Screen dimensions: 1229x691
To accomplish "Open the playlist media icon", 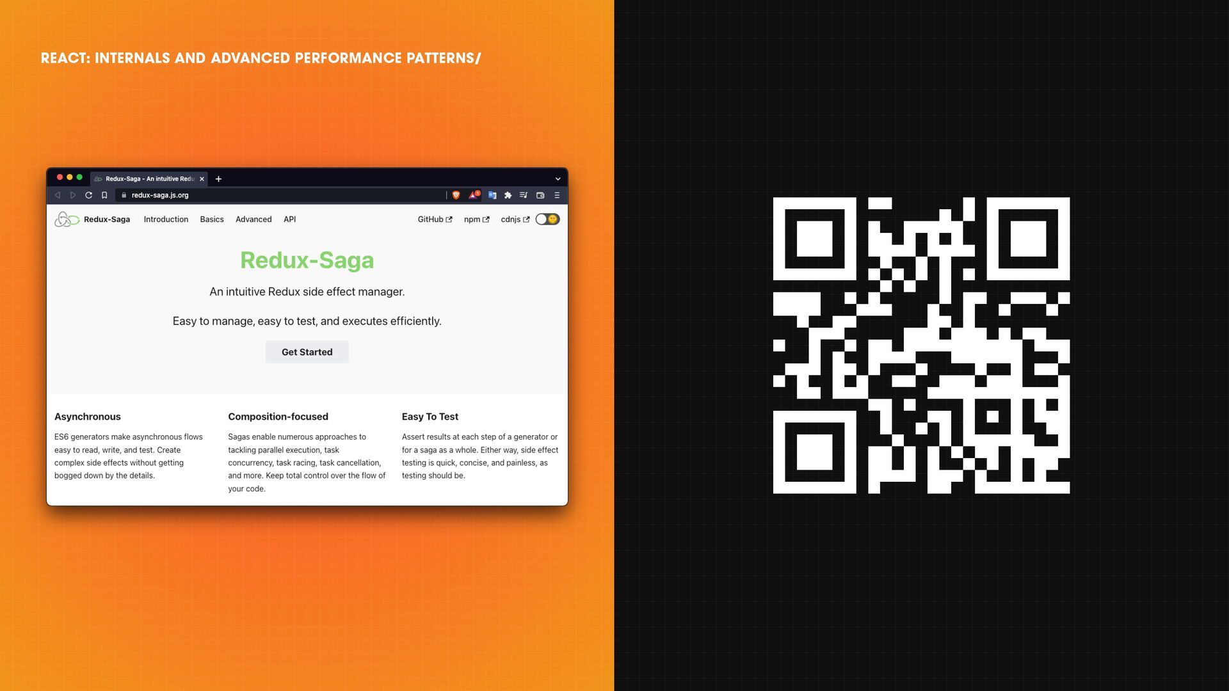I will click(x=524, y=195).
